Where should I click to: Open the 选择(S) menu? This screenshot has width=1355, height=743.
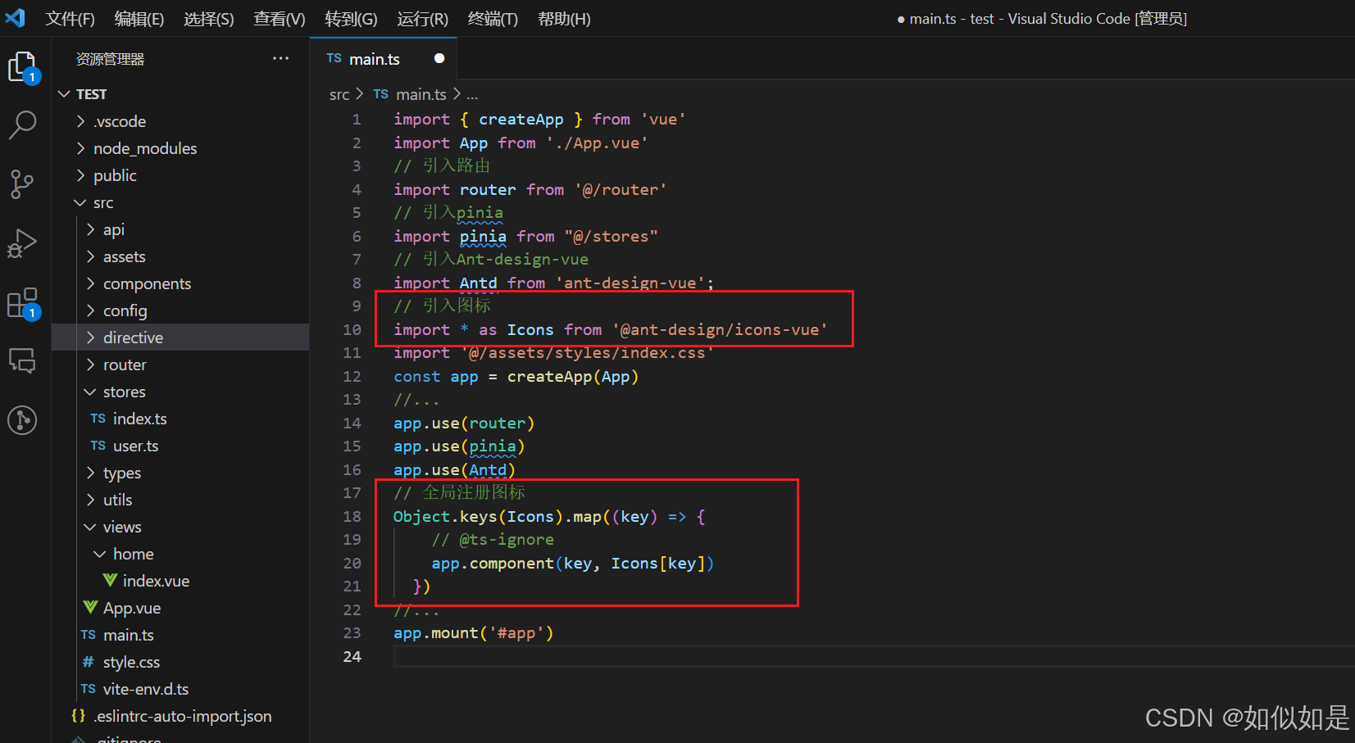click(x=208, y=18)
